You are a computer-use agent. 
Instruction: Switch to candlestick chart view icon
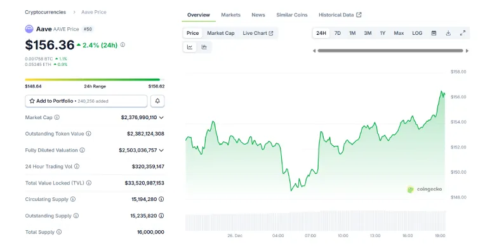pyautogui.click(x=204, y=47)
